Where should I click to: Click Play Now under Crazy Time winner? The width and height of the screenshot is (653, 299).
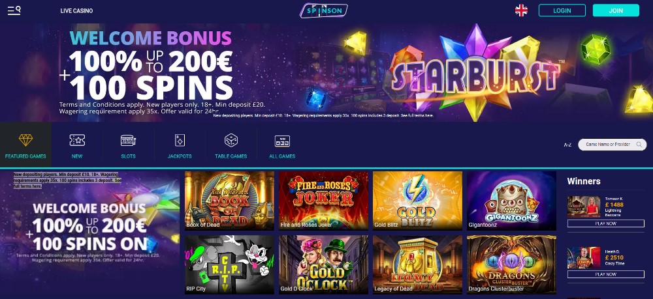coord(605,274)
